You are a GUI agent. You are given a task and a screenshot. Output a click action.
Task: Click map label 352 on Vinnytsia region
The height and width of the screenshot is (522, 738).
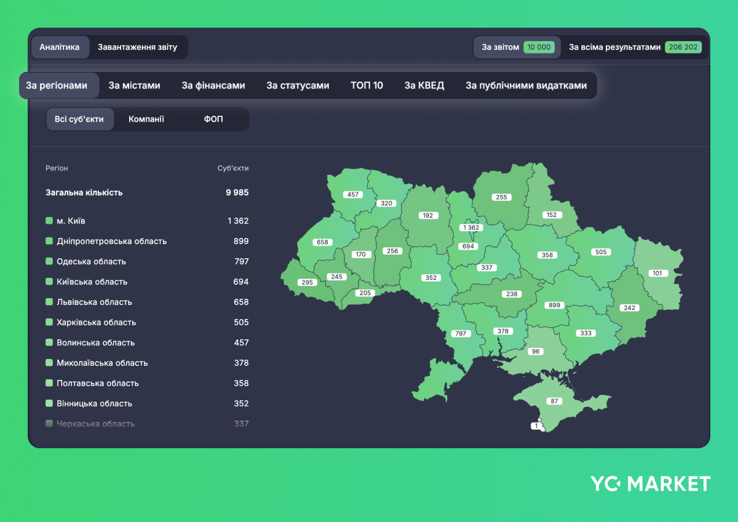point(431,277)
